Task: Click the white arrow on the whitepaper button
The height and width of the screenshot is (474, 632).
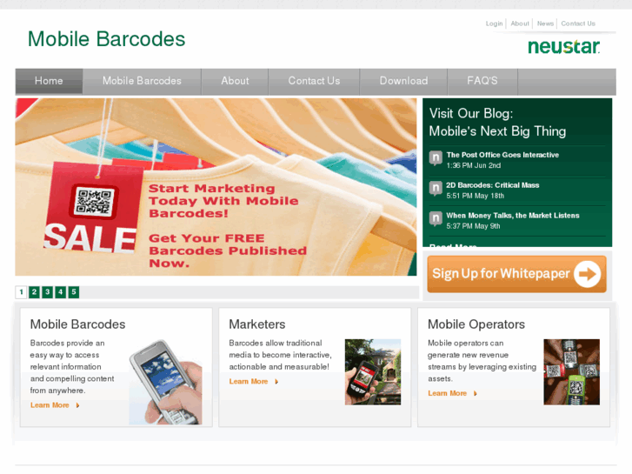Action: click(588, 274)
